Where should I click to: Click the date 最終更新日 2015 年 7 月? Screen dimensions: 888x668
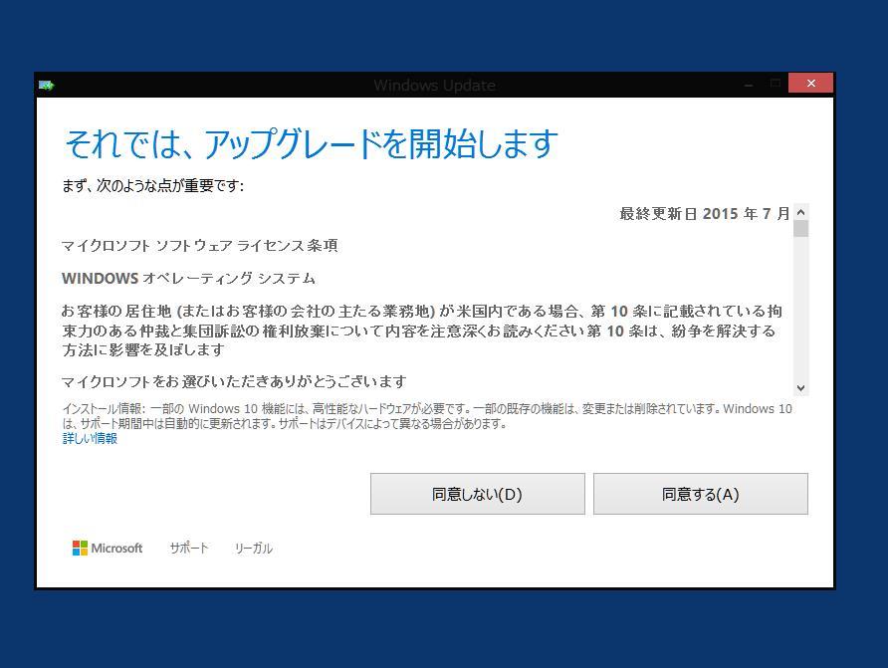[705, 213]
